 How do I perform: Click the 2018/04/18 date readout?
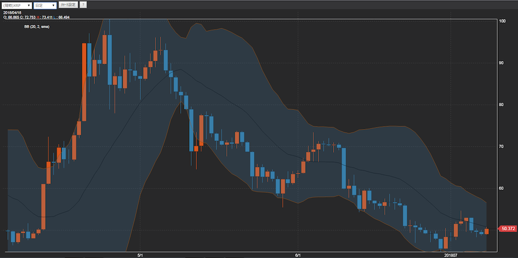(x=11, y=13)
